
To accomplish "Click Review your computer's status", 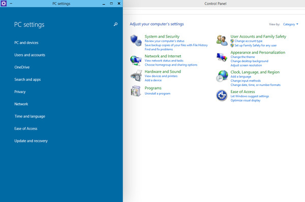I will click(164, 41).
